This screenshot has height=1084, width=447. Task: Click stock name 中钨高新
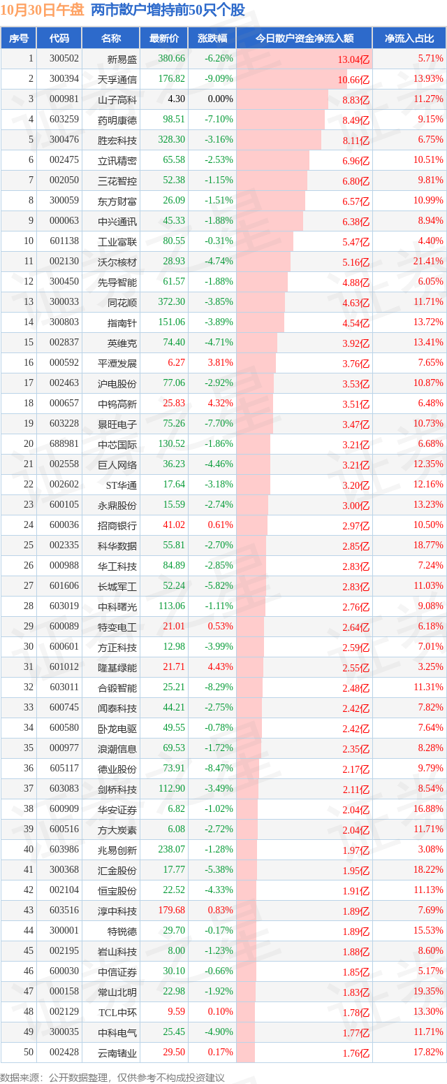(117, 404)
